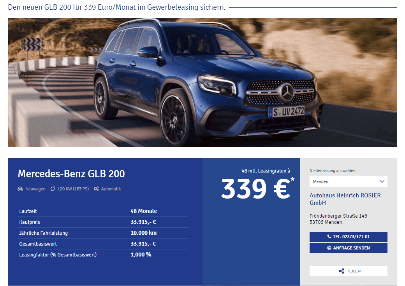This screenshot has width=405, height=286.
Task: Click the Leasingfaktor row in the table
Action: 104,255
